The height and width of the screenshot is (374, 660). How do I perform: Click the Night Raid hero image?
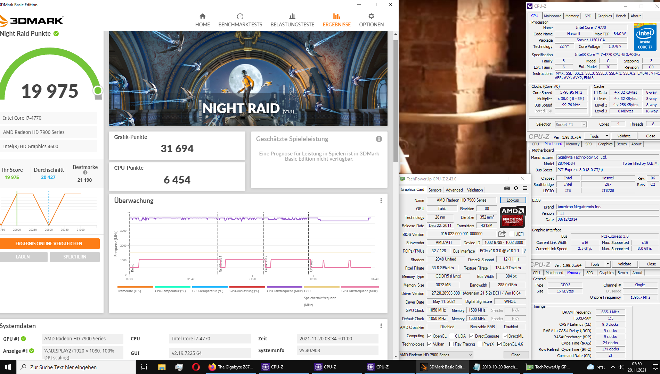pos(248,78)
